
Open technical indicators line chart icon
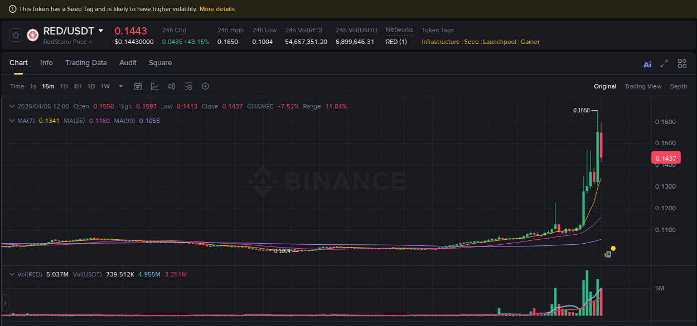[x=154, y=86]
